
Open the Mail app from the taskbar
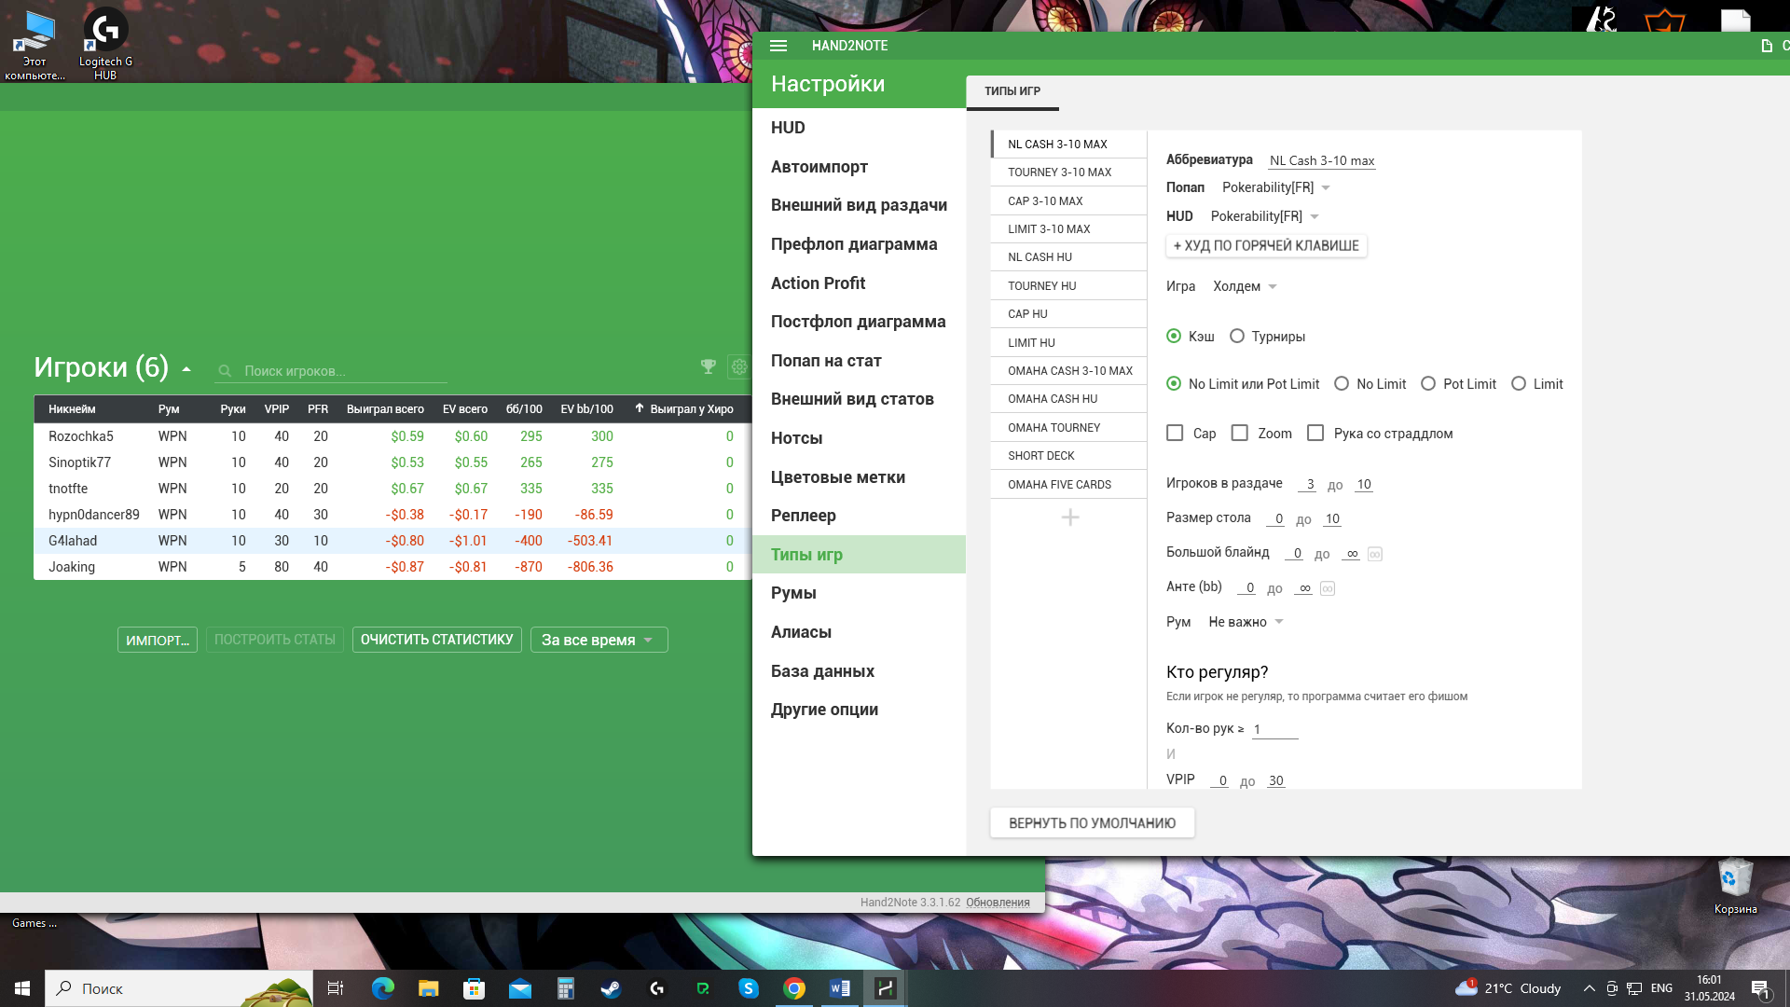(519, 988)
